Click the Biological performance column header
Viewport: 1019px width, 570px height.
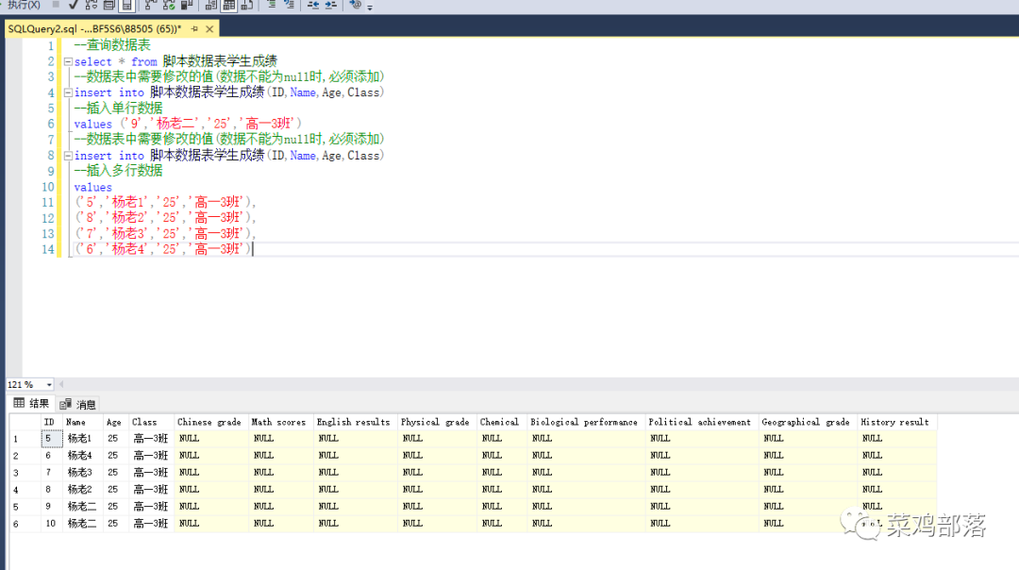(x=584, y=422)
